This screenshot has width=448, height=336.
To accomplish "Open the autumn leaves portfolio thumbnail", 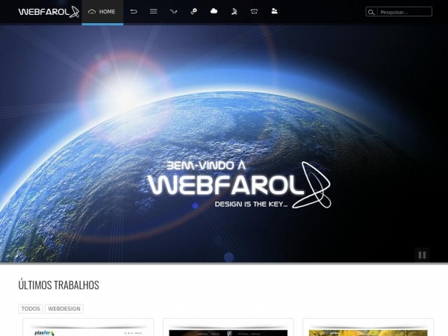I will [x=368, y=328].
